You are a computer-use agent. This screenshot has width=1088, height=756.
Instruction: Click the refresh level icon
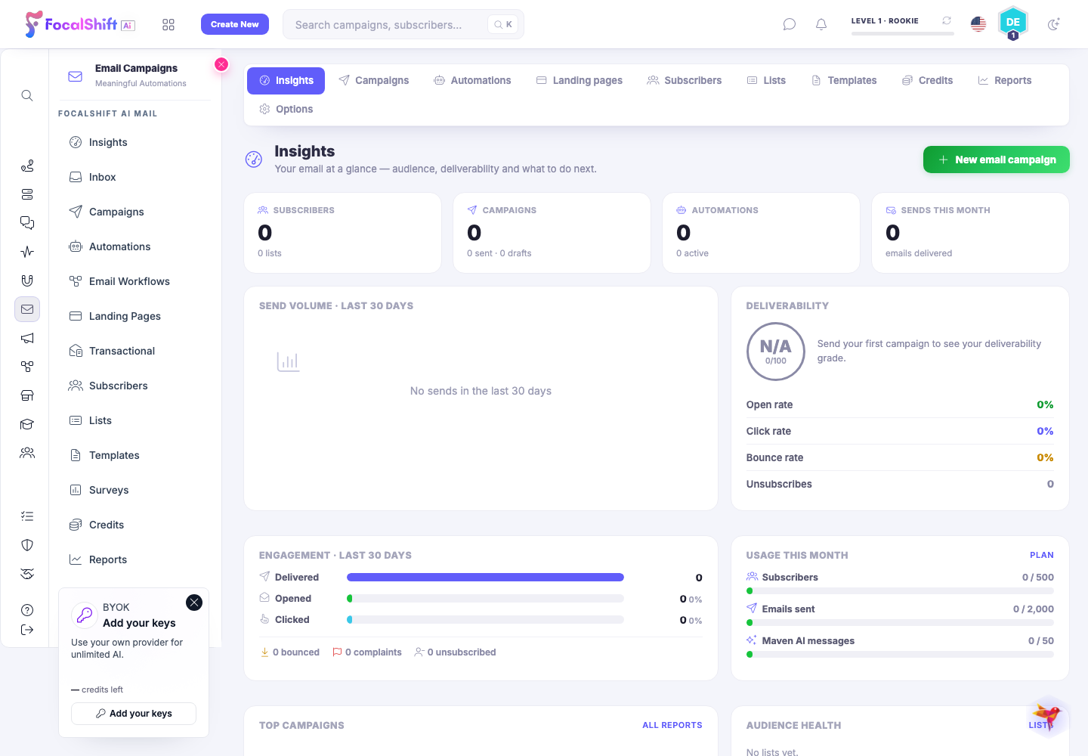(947, 20)
